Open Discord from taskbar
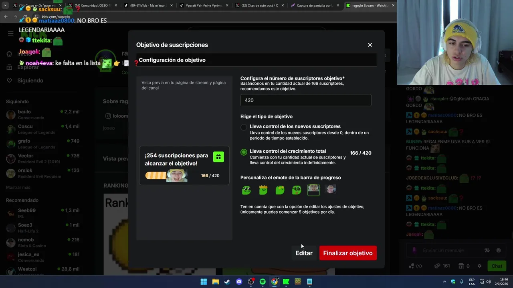 [x=239, y=282]
